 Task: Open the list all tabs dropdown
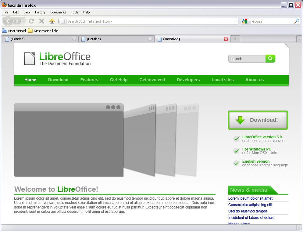click(x=299, y=39)
